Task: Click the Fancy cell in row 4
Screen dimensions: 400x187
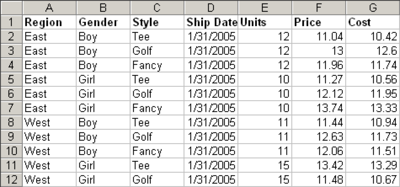Action: coord(157,65)
